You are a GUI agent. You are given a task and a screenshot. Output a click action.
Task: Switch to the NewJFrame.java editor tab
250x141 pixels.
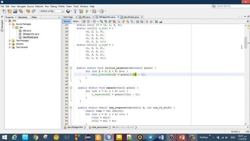[131, 17]
